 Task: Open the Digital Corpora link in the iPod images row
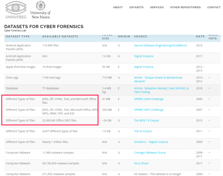coord(144,67)
